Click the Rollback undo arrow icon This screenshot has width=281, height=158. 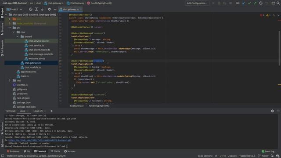click(x=267, y=3)
